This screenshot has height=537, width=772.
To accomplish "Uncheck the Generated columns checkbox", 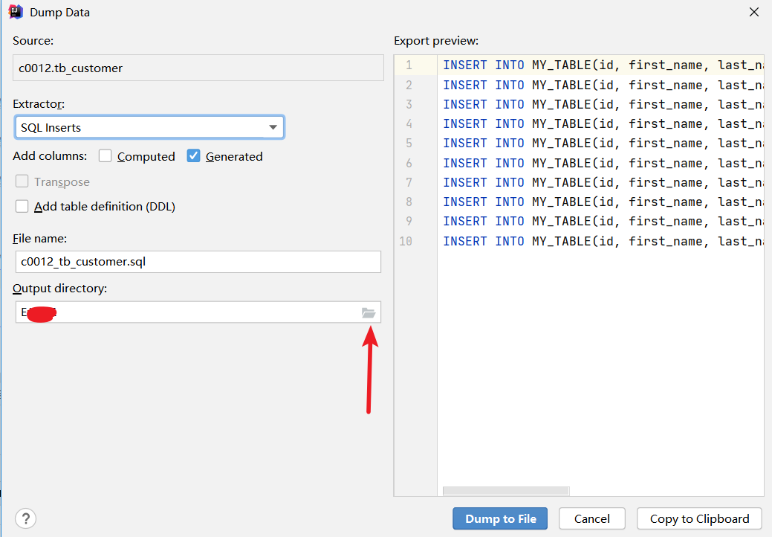I will click(193, 155).
